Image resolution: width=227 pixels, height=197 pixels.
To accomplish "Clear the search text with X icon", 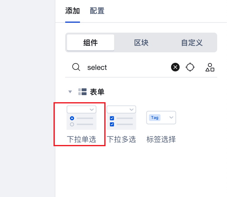I will (175, 67).
